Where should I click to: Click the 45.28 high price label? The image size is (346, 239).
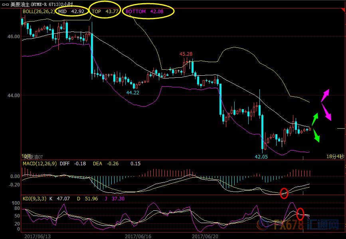pyautogui.click(x=186, y=54)
